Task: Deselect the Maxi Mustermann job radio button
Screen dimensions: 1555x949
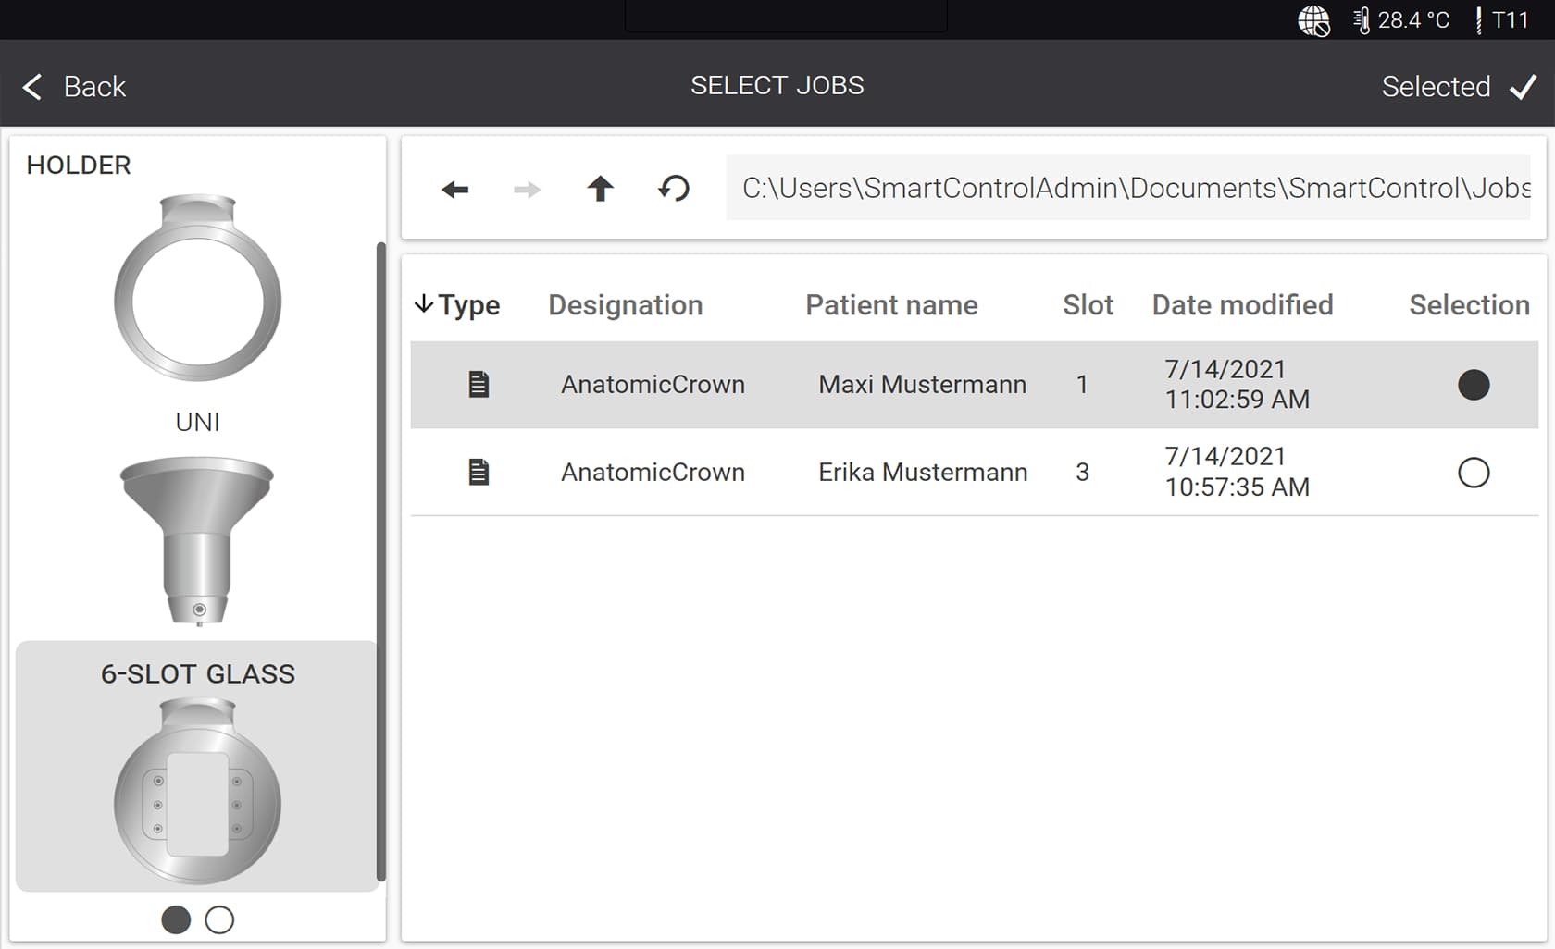Action: point(1473,385)
